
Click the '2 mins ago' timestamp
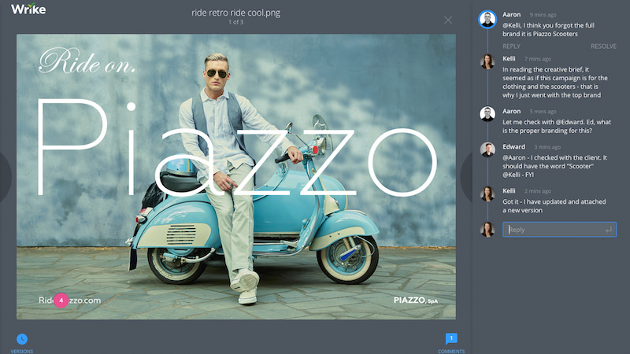click(538, 191)
